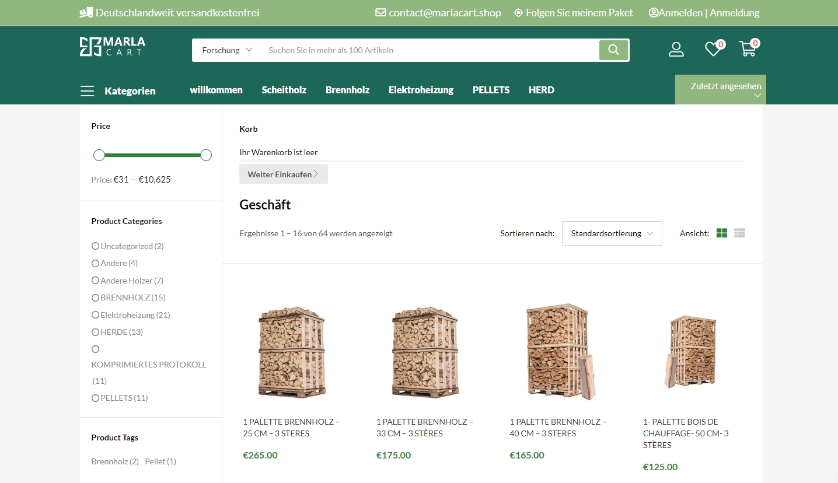Click the hamburger Kategorien menu icon

tap(87, 91)
